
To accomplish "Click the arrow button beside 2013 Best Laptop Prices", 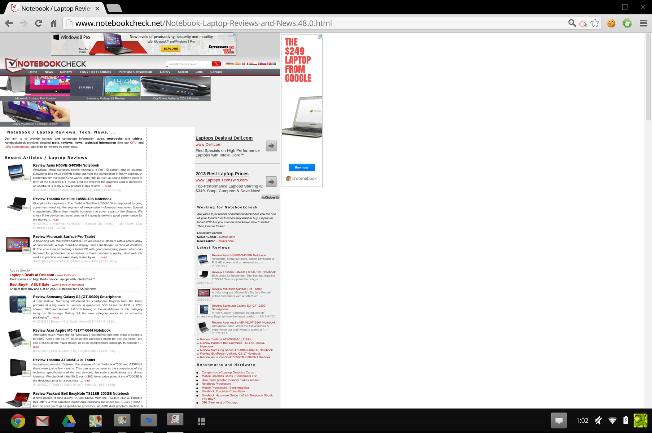I will click(271, 181).
